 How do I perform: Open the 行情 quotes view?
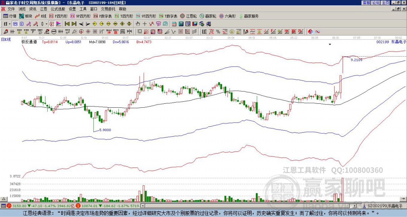pyautogui.click(x=10, y=16)
